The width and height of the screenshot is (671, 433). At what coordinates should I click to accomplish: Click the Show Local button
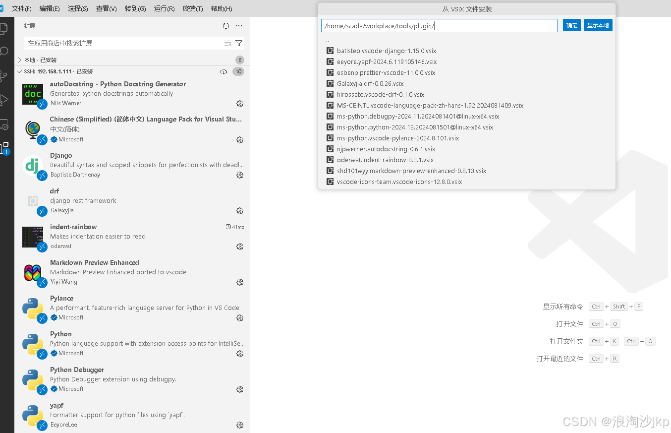[598, 25]
